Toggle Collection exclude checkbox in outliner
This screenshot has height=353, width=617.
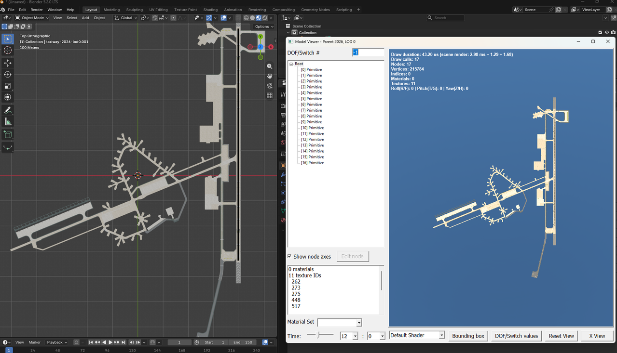tap(600, 33)
